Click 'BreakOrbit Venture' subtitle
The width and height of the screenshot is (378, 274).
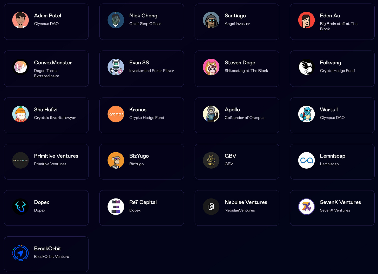click(52, 257)
